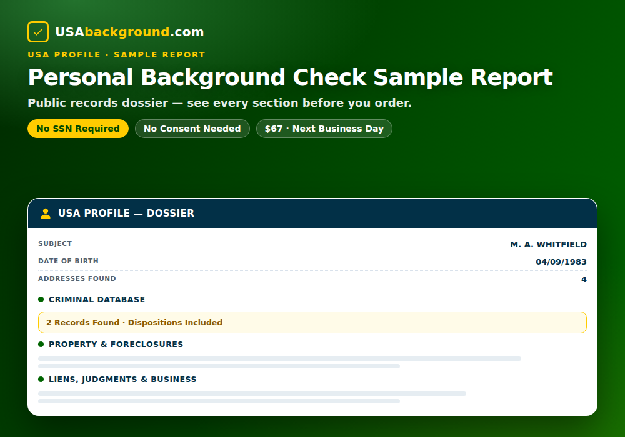Click the "Personal Background Check Sample Report" heading

pyautogui.click(x=290, y=77)
